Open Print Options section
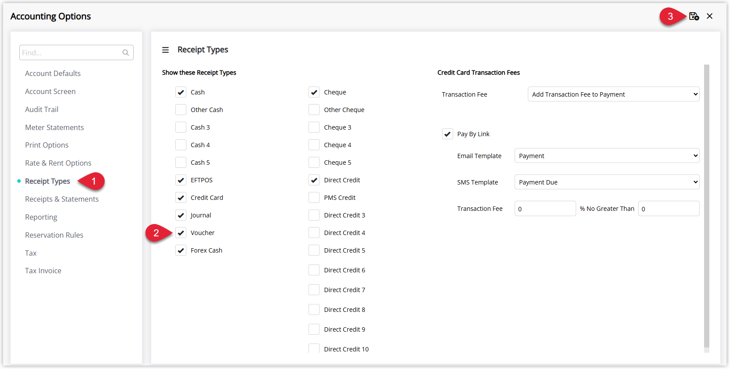 coord(47,145)
